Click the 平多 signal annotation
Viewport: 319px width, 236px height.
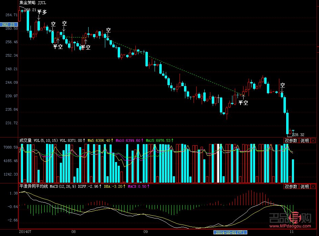42,12
